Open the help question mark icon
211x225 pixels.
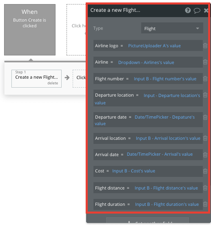coord(188,10)
